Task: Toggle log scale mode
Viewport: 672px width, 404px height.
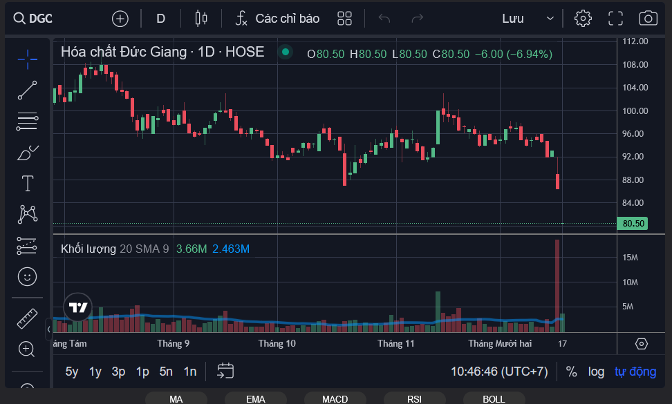Action: (596, 372)
